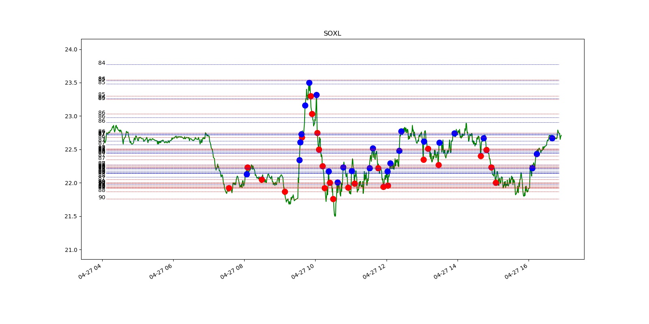Click the 23.0 y-axis tick label
The height and width of the screenshot is (324, 649).
point(71,116)
